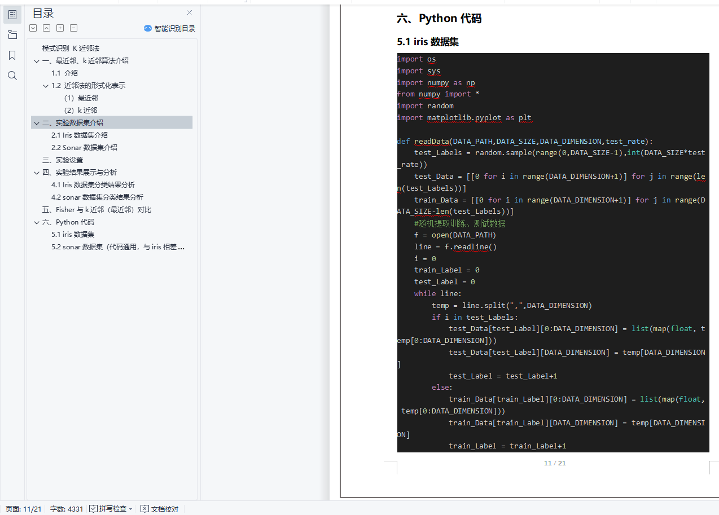The height and width of the screenshot is (515, 719).
Task: Open the outline (目录) pane icon
Action: 12,15
